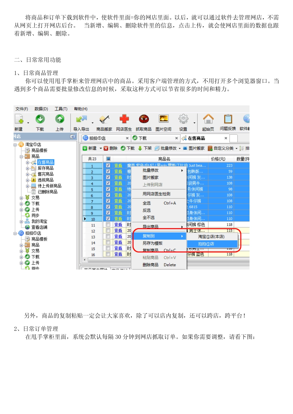This screenshot has height=414, width=293.
Task: Uncheck the checkbox in row 8
Action: [108, 207]
